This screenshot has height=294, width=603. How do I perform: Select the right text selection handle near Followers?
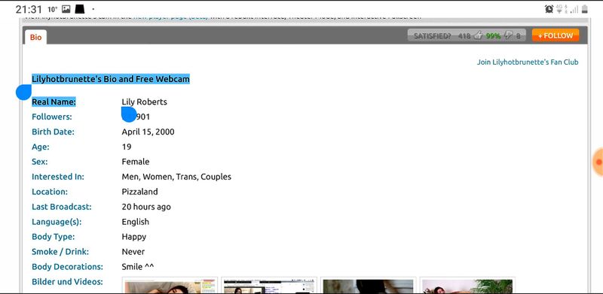click(129, 114)
